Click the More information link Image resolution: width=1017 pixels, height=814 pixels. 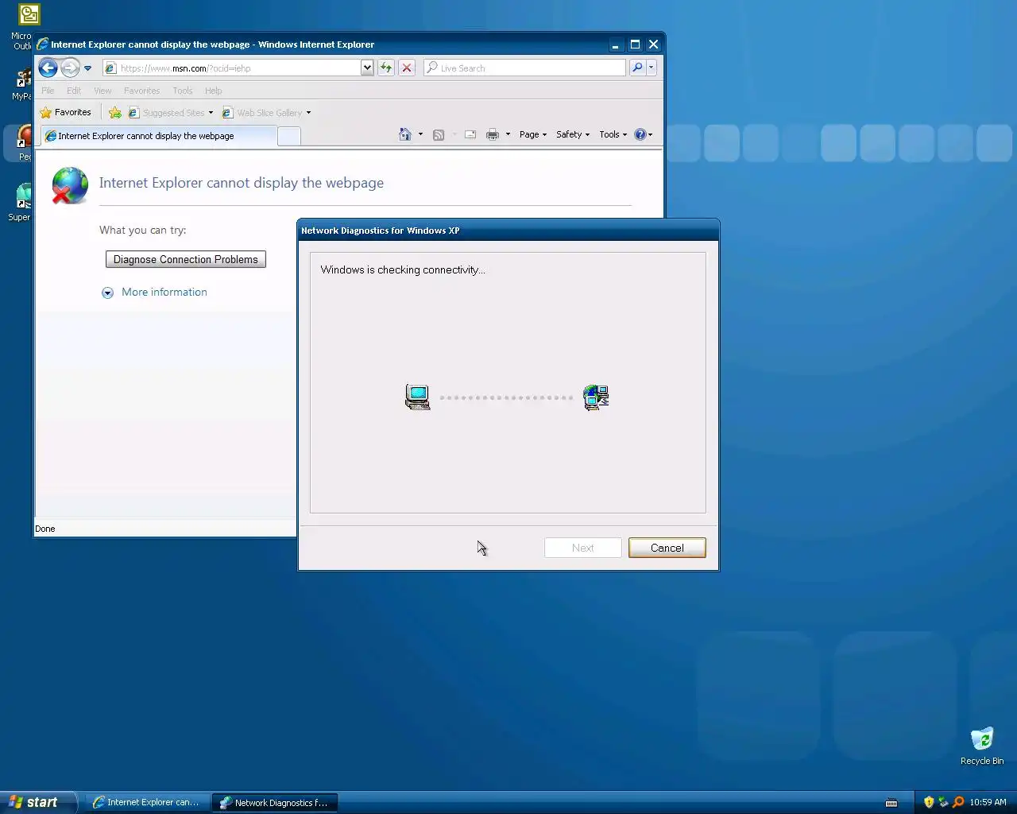tap(164, 293)
